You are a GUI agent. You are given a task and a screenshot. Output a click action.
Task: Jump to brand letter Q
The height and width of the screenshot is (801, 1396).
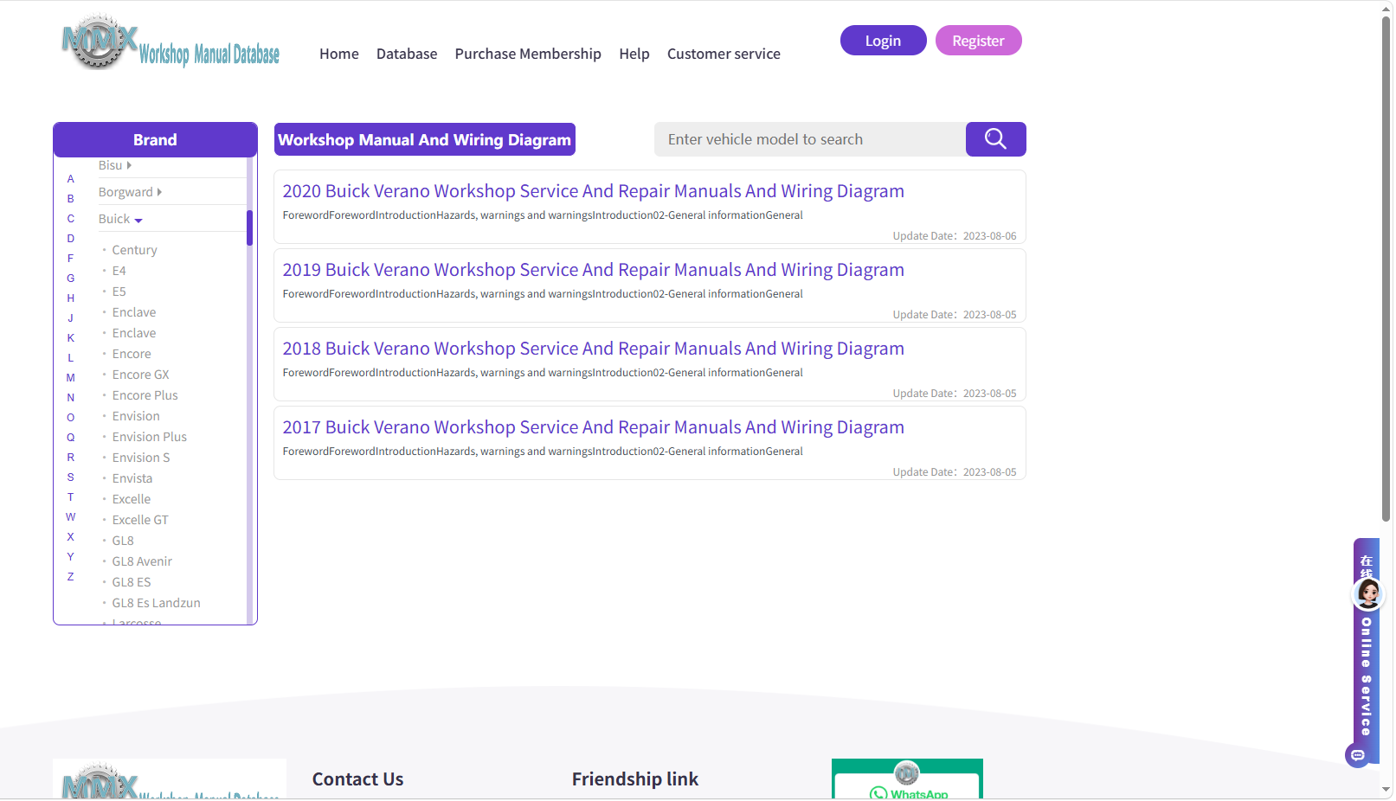(x=71, y=438)
